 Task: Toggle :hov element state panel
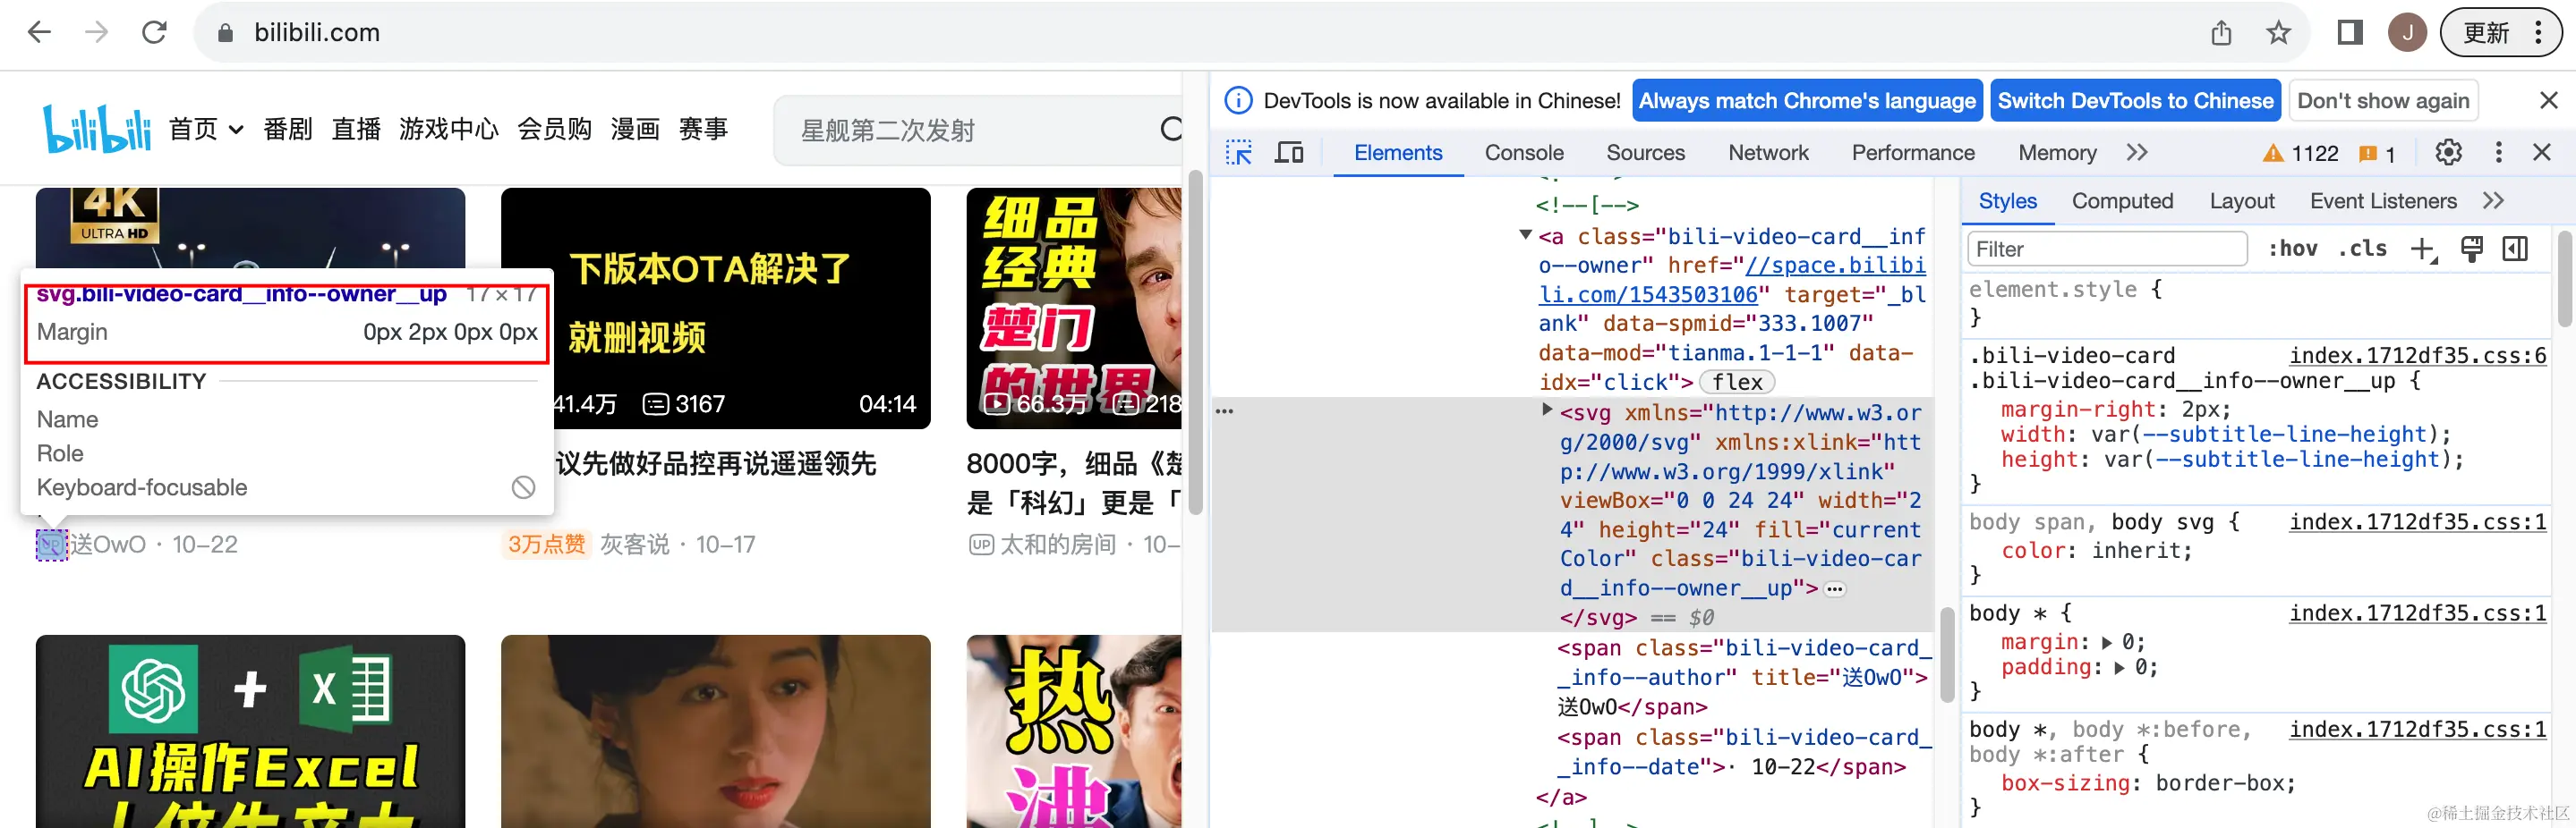(2292, 249)
